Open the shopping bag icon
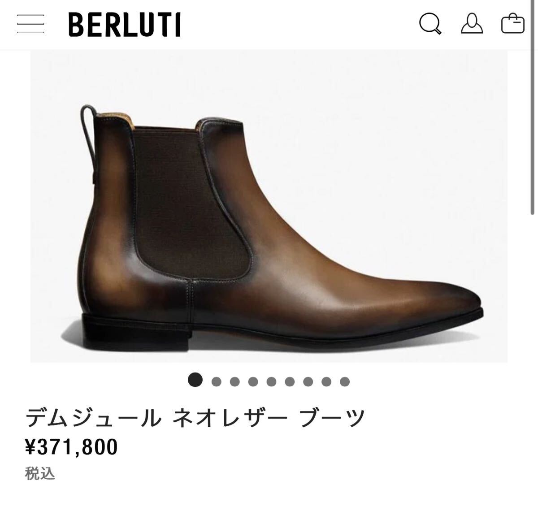Viewport: 538px width, 511px height. tap(513, 24)
